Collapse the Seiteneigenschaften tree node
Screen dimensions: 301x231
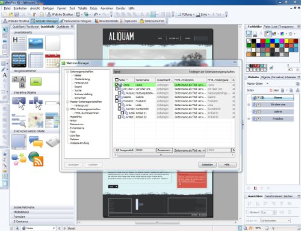[x=67, y=72]
